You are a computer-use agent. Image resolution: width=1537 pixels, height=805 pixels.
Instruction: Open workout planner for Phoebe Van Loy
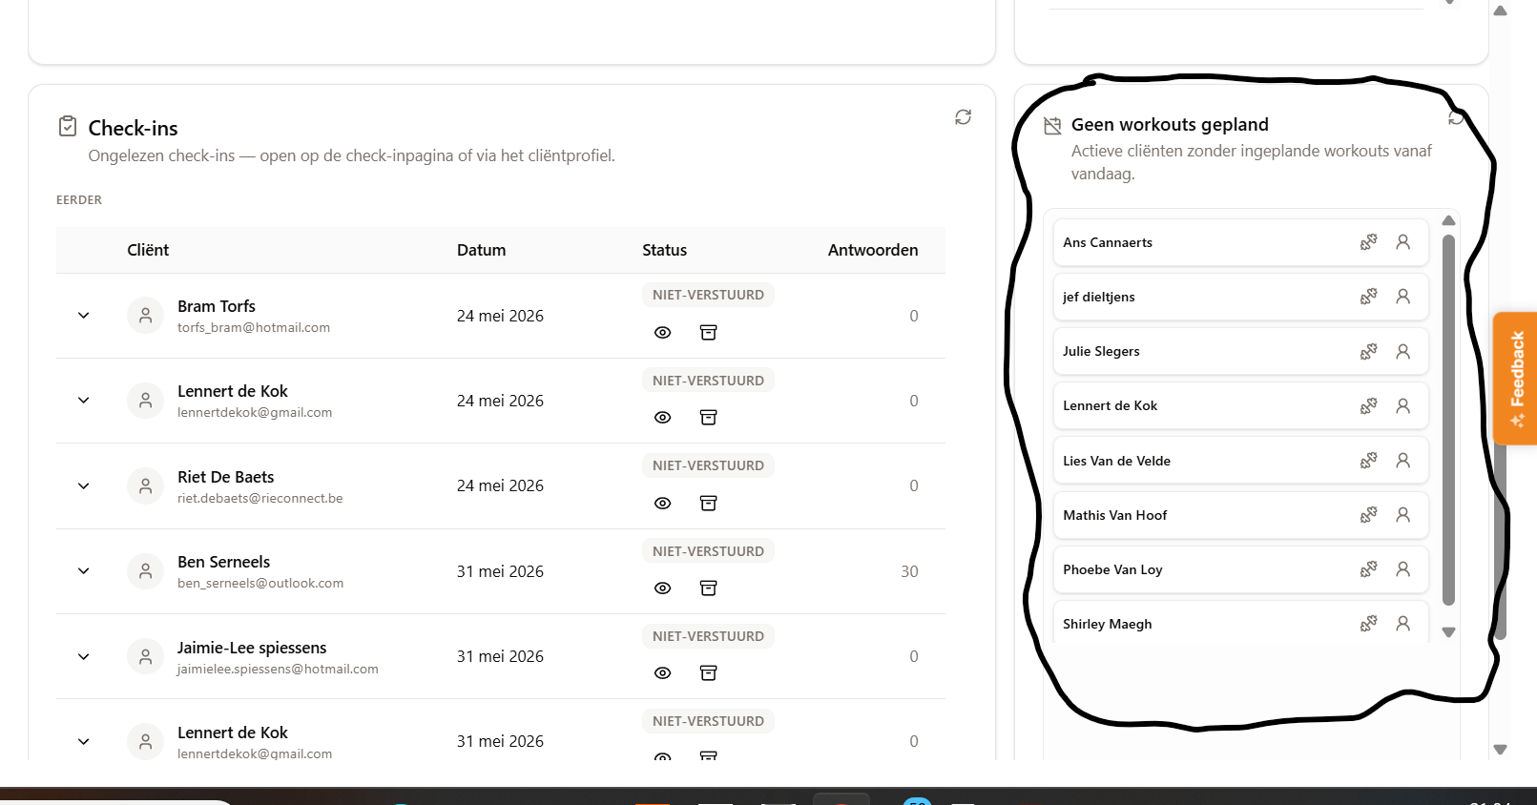(1368, 569)
